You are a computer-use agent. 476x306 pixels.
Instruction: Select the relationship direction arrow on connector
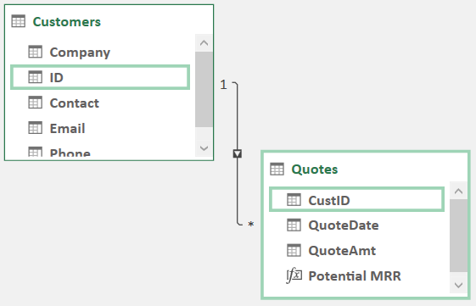tap(238, 153)
